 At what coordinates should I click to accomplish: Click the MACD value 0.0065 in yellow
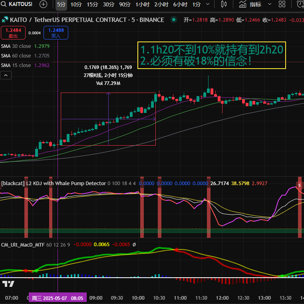coord(101,245)
